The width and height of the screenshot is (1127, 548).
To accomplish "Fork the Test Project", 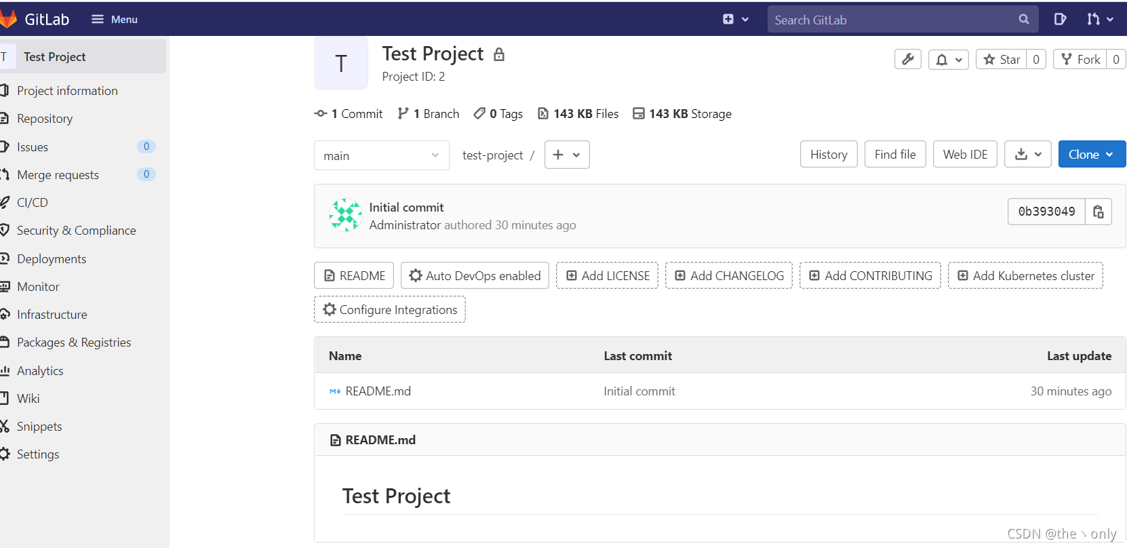I will tap(1080, 60).
